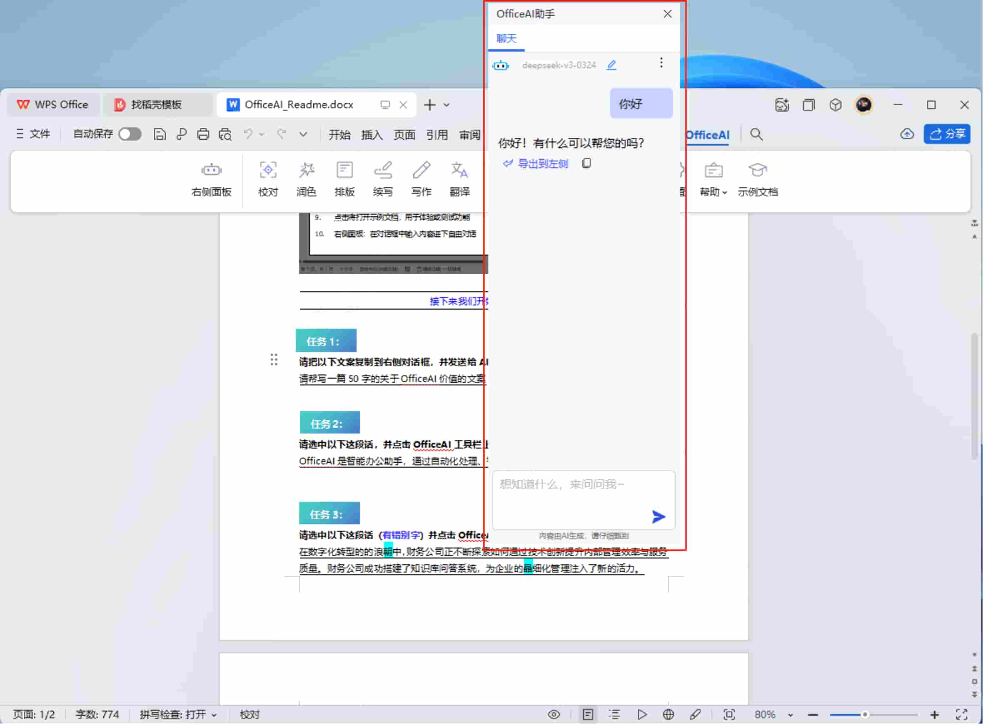Image resolution: width=983 pixels, height=724 pixels.
Task: Select the 聊天 tab in OfficeAI panel
Action: (x=506, y=39)
